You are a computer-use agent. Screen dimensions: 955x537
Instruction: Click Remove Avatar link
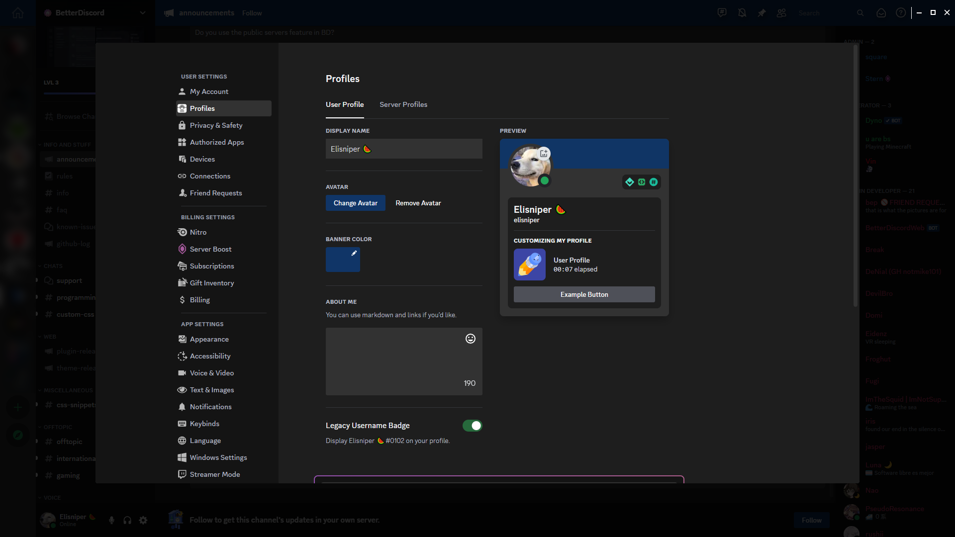coord(418,203)
